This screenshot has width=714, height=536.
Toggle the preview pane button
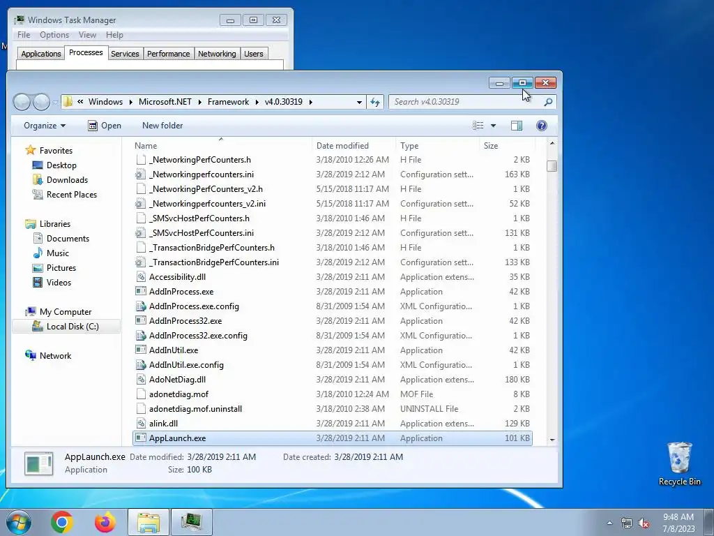pyautogui.click(x=517, y=126)
